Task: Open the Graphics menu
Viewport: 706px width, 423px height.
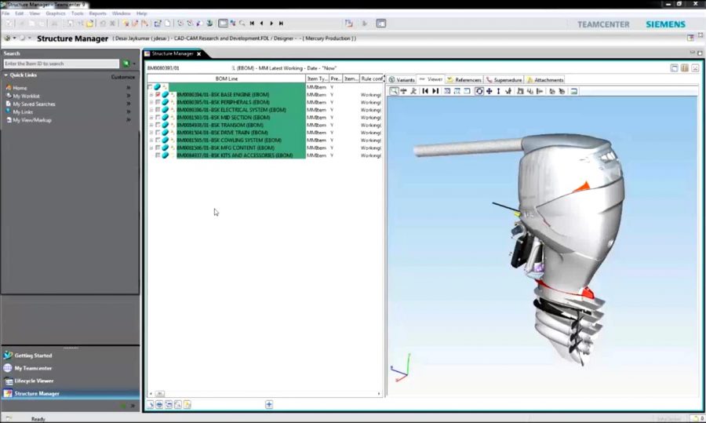Action: click(56, 13)
